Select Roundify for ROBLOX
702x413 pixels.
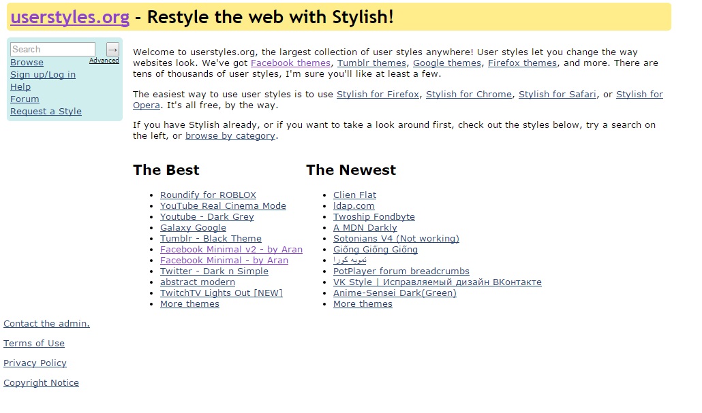pos(208,195)
